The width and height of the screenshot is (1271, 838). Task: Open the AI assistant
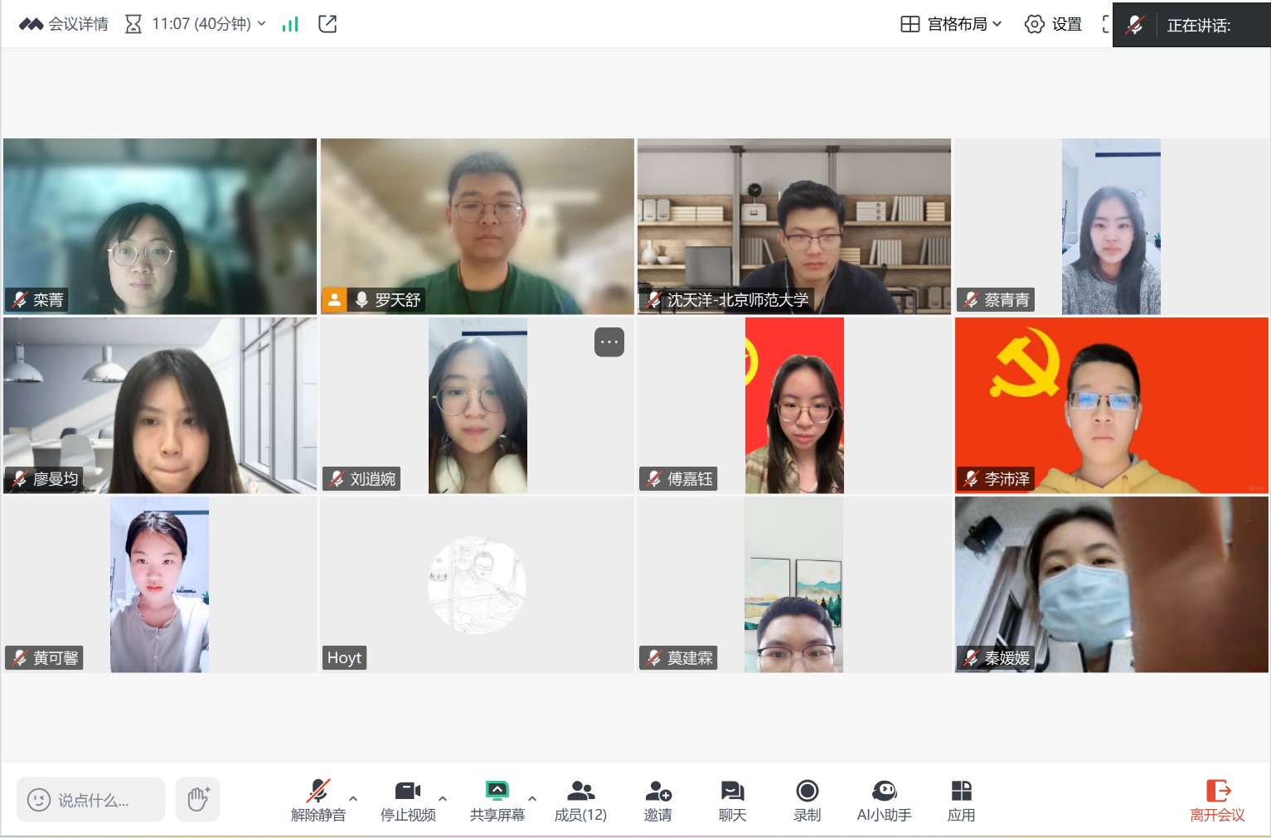pos(884,801)
